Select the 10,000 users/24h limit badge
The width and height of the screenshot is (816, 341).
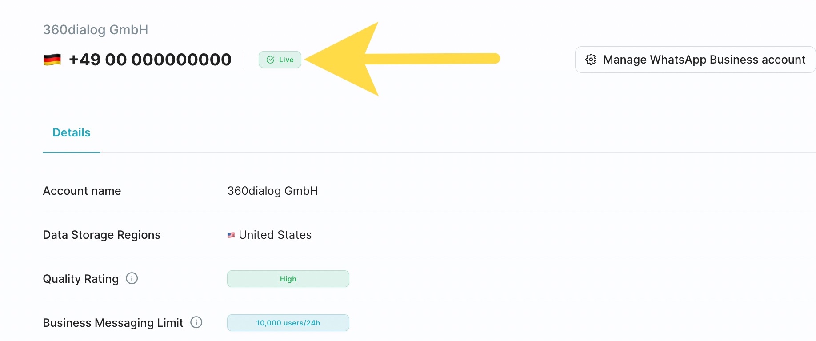288,323
